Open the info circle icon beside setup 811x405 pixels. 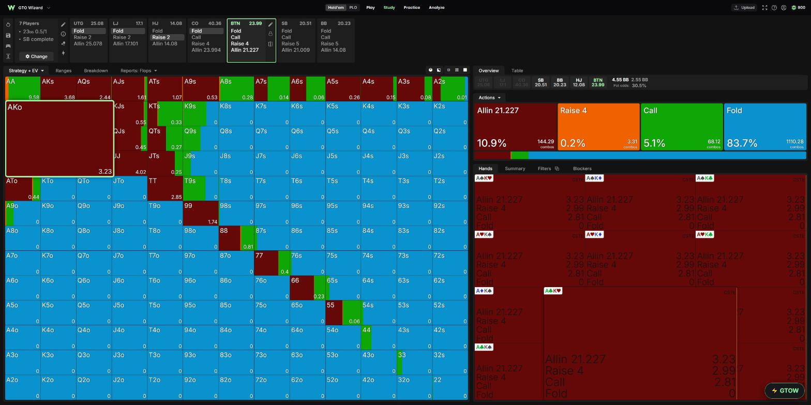63,34
